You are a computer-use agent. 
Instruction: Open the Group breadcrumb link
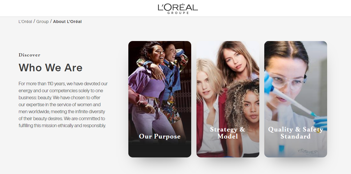point(42,22)
